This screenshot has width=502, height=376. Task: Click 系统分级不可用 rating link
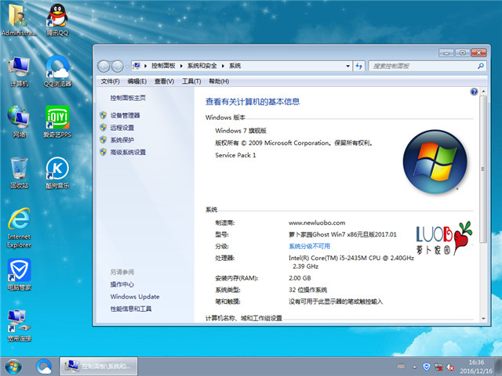[309, 246]
